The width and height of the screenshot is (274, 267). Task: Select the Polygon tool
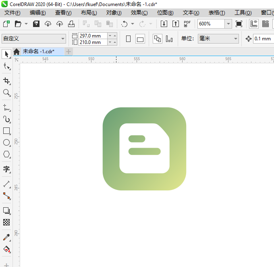click(x=6, y=154)
